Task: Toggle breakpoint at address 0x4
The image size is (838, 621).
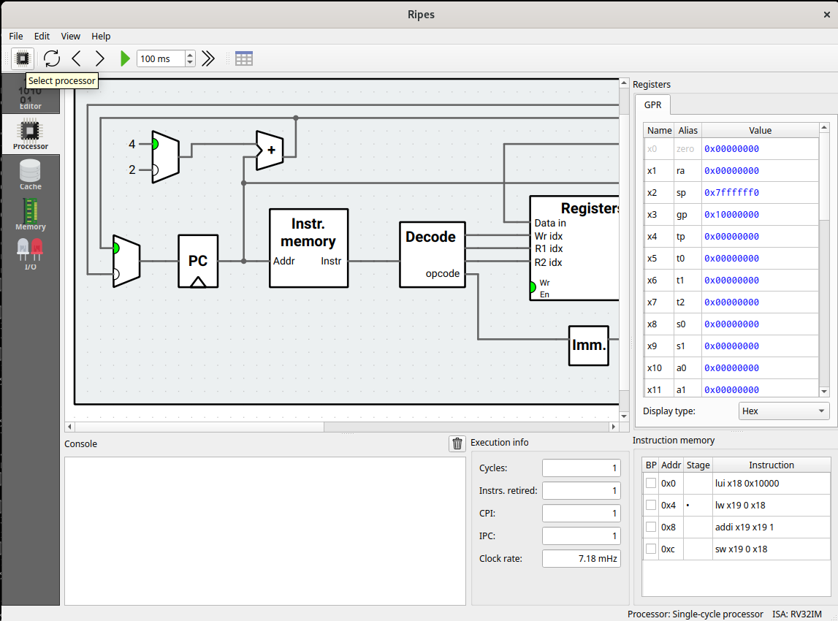Action: click(x=650, y=505)
